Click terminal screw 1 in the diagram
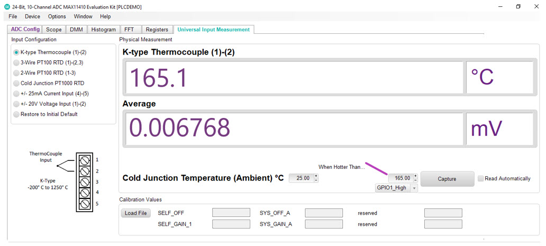 pos(84,161)
